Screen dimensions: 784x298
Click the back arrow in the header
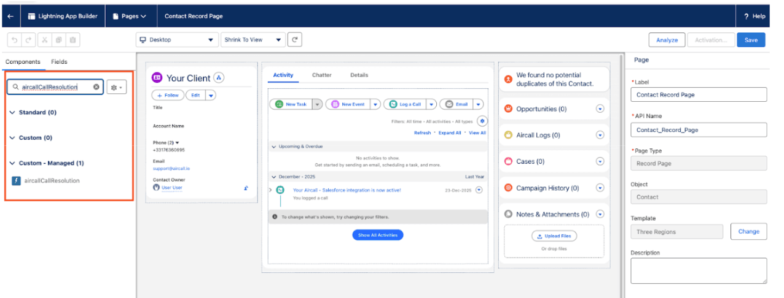[10, 16]
